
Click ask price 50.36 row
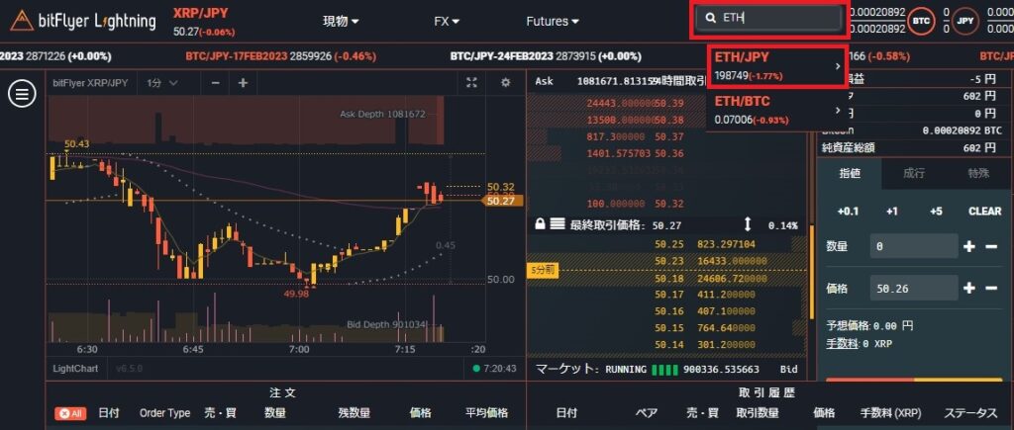[x=666, y=153]
